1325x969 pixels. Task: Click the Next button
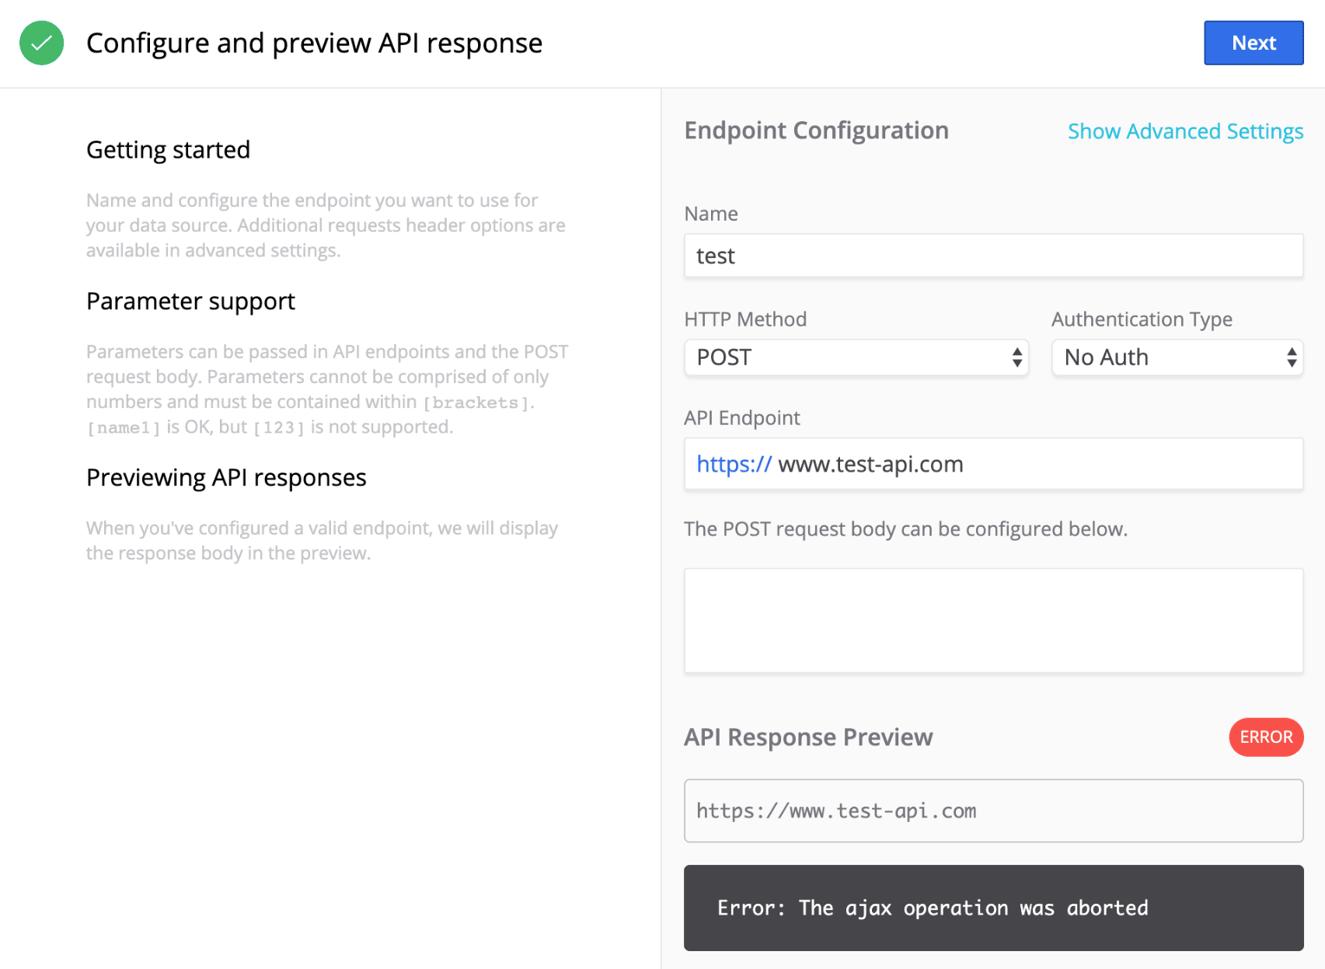[x=1253, y=43]
